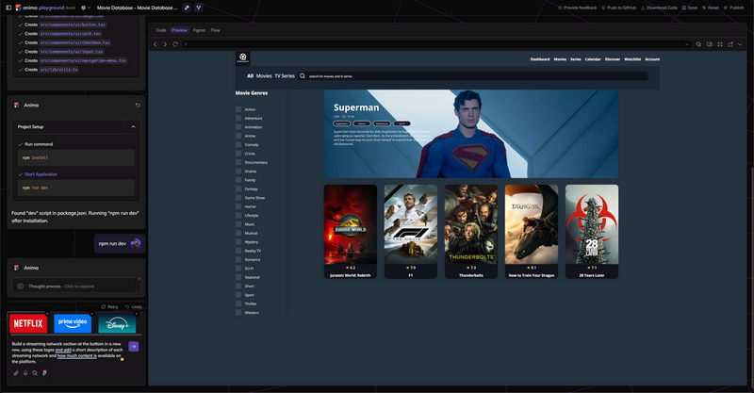
Task: Expand the preview toolbar chevron at far right
Action: 740,44
